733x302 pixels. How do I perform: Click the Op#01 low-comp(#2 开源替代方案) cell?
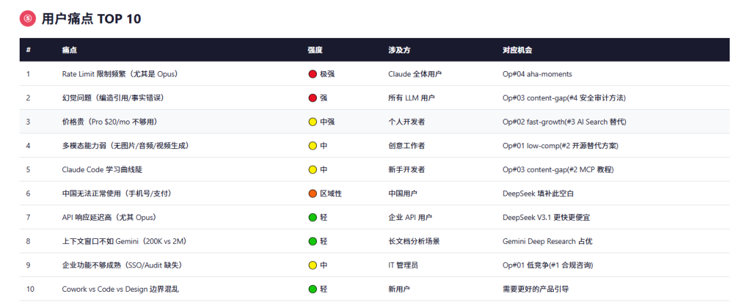[560, 146]
